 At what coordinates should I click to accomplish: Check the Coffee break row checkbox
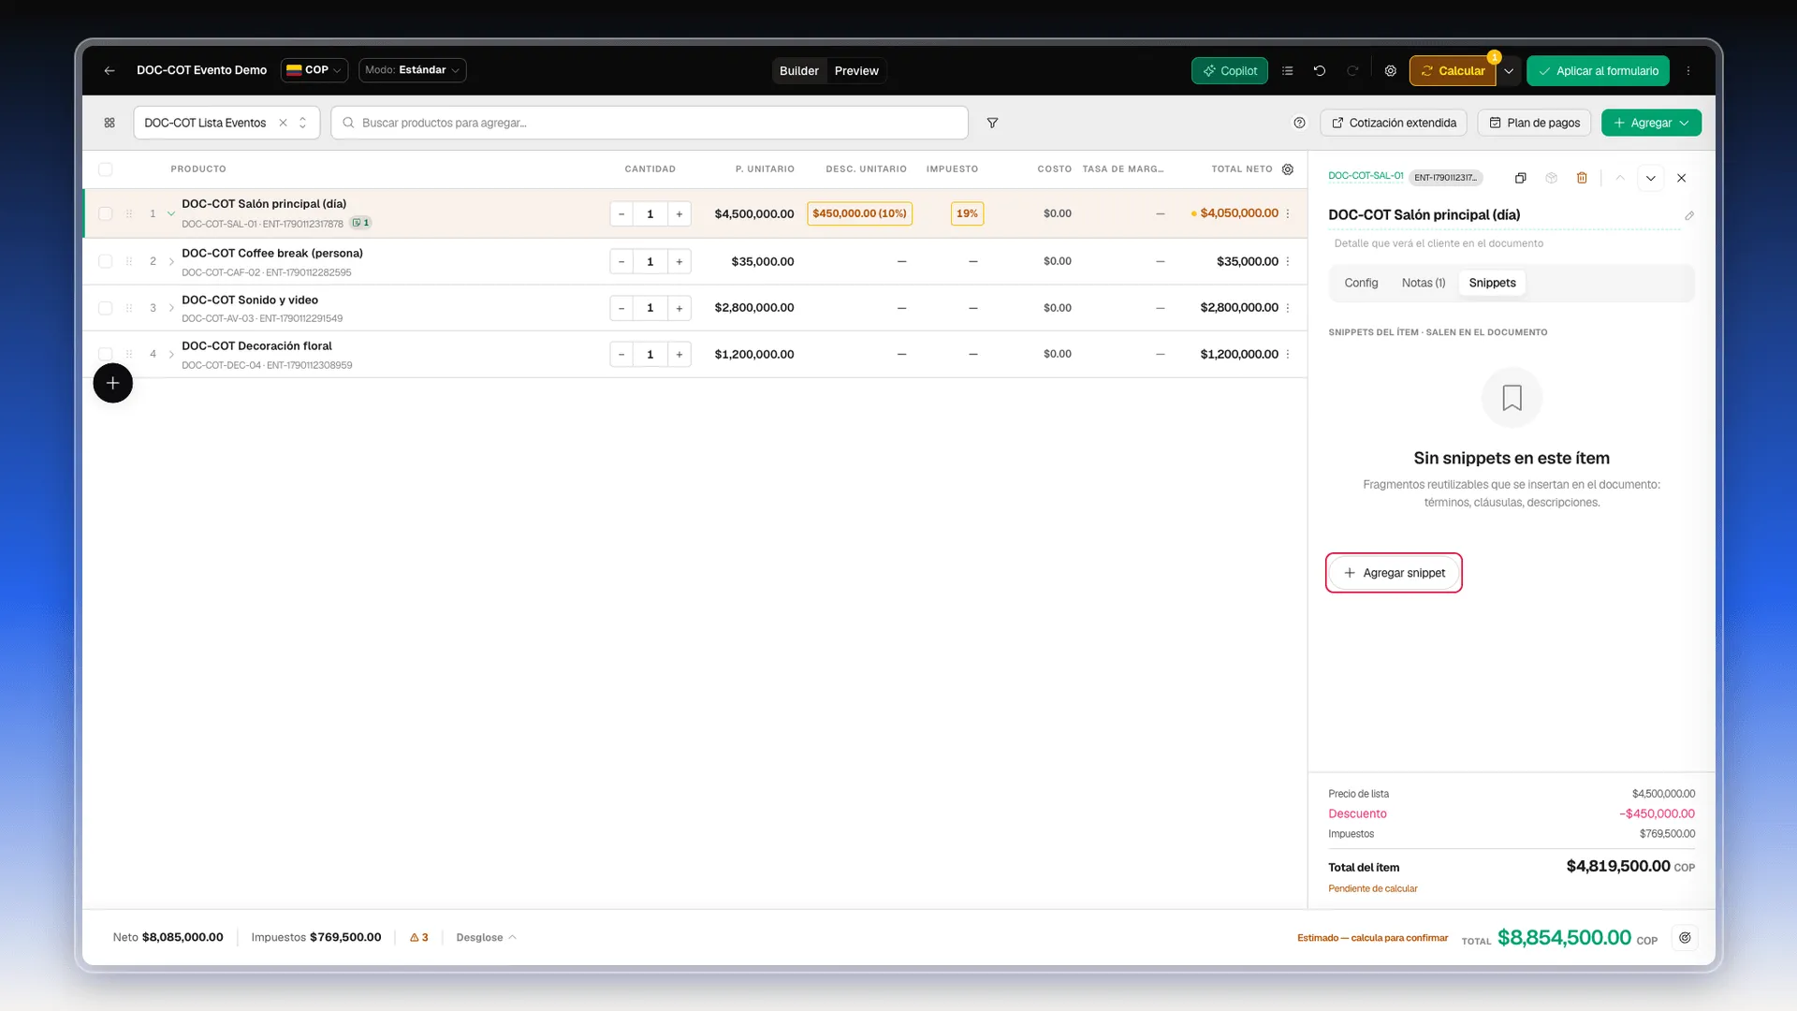(x=105, y=261)
